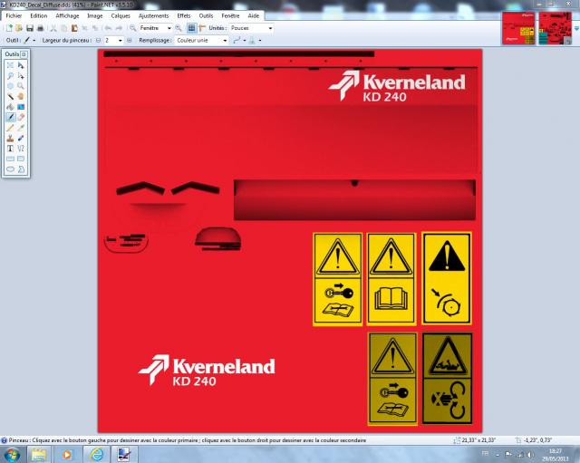Click the Paste clipboard icon
The height and width of the screenshot is (463, 580).
pyautogui.click(x=74, y=28)
